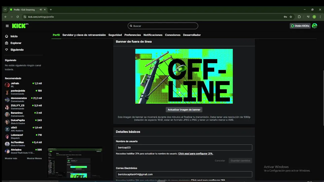
Task: Open the browser extensions icon
Action: tap(299, 17)
